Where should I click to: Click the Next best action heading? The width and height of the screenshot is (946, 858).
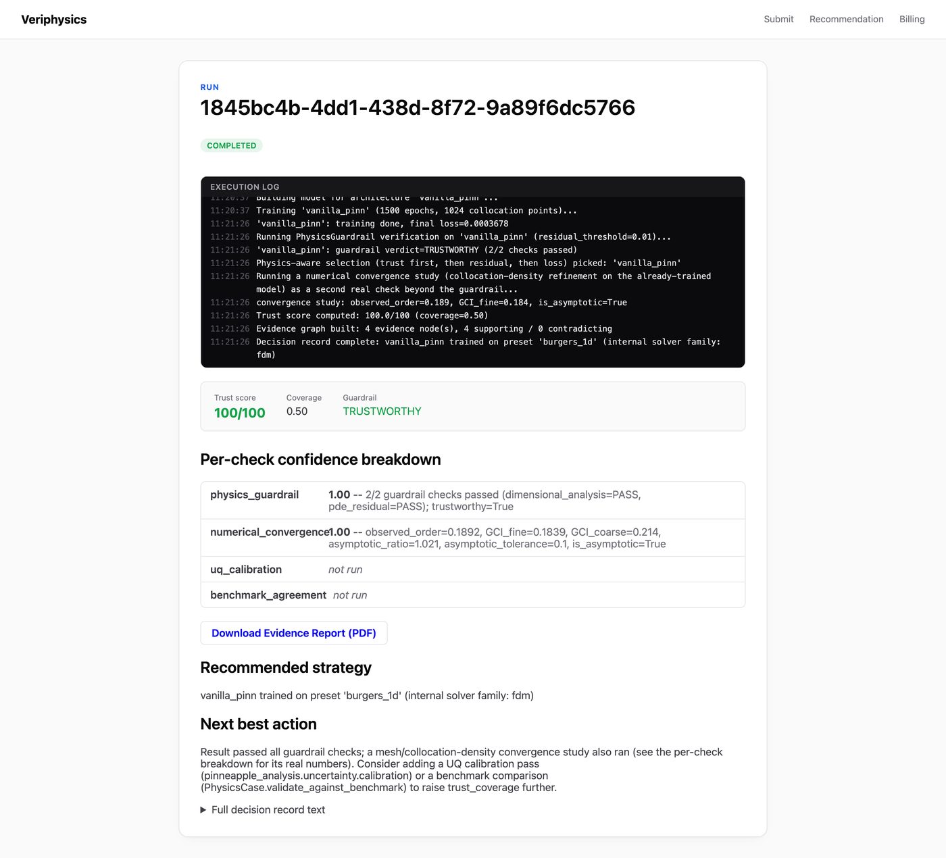[x=259, y=724]
